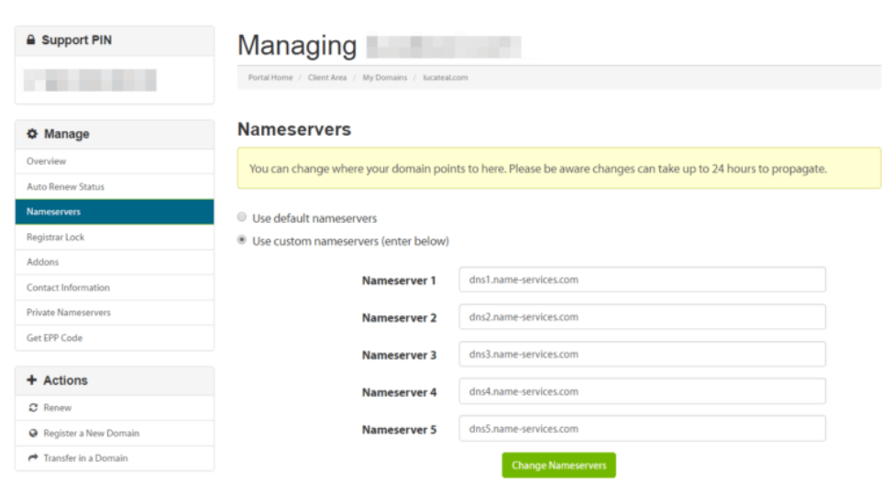Viewport: 893px width, 494px height.
Task: Click the Nameserver 5 label
Action: coord(399,430)
